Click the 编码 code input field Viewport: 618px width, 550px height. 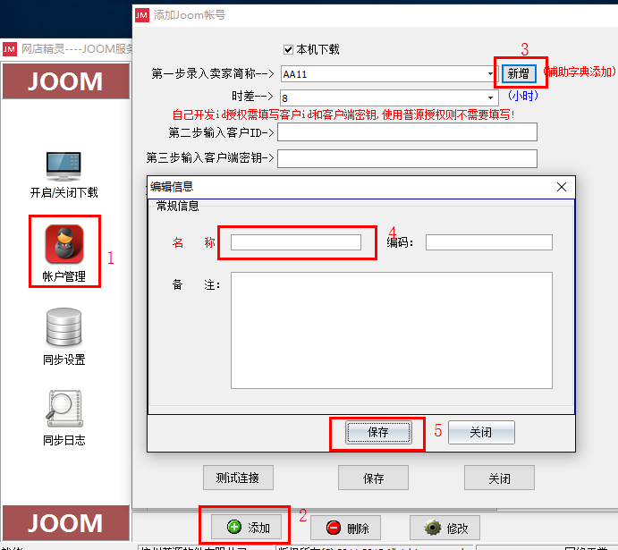point(489,242)
